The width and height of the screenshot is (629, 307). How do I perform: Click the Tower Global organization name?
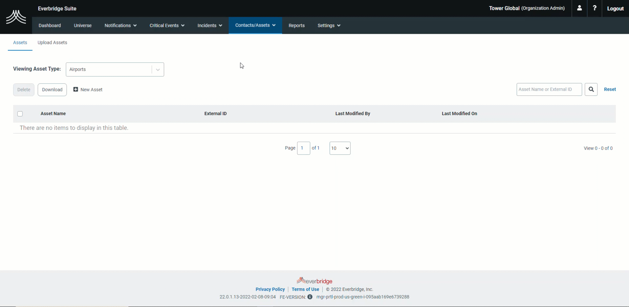pyautogui.click(x=504, y=8)
